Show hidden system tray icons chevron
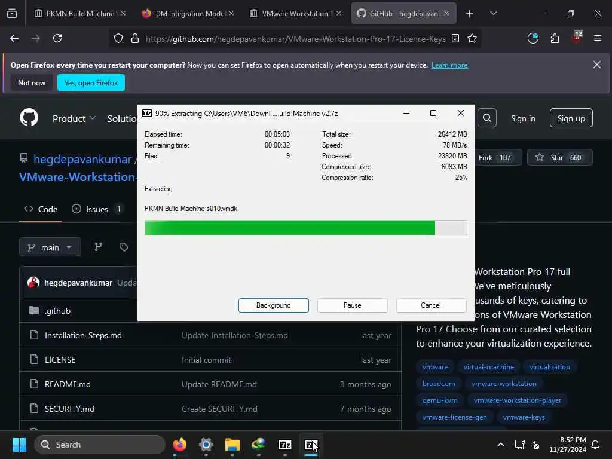 pyautogui.click(x=501, y=445)
